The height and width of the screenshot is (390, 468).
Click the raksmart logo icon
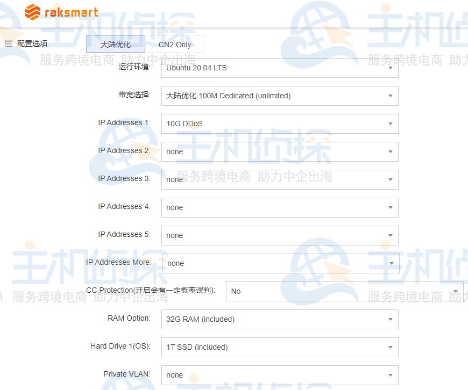coord(31,11)
